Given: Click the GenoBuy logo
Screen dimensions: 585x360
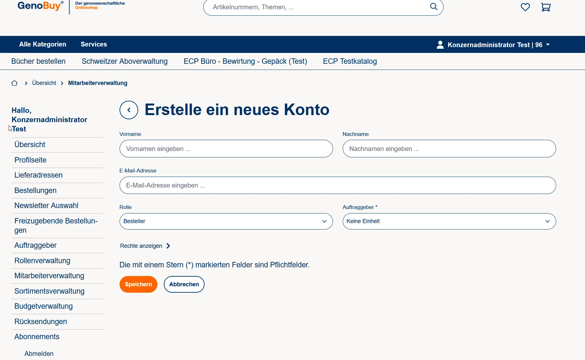Looking at the screenshot, I should point(40,6).
